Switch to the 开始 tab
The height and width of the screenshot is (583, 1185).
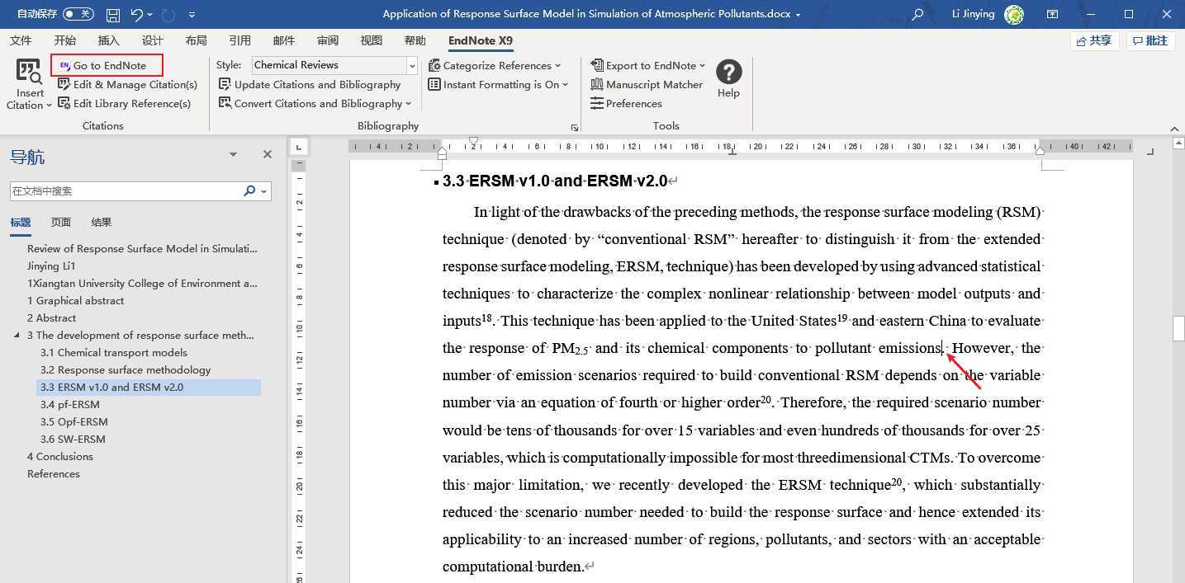pyautogui.click(x=64, y=40)
